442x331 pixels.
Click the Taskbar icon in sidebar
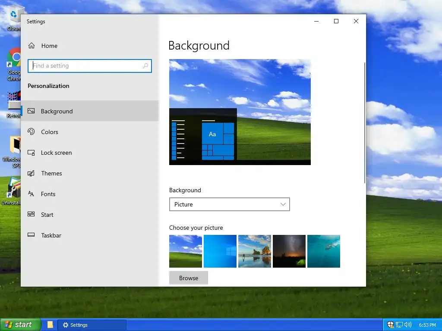click(31, 235)
